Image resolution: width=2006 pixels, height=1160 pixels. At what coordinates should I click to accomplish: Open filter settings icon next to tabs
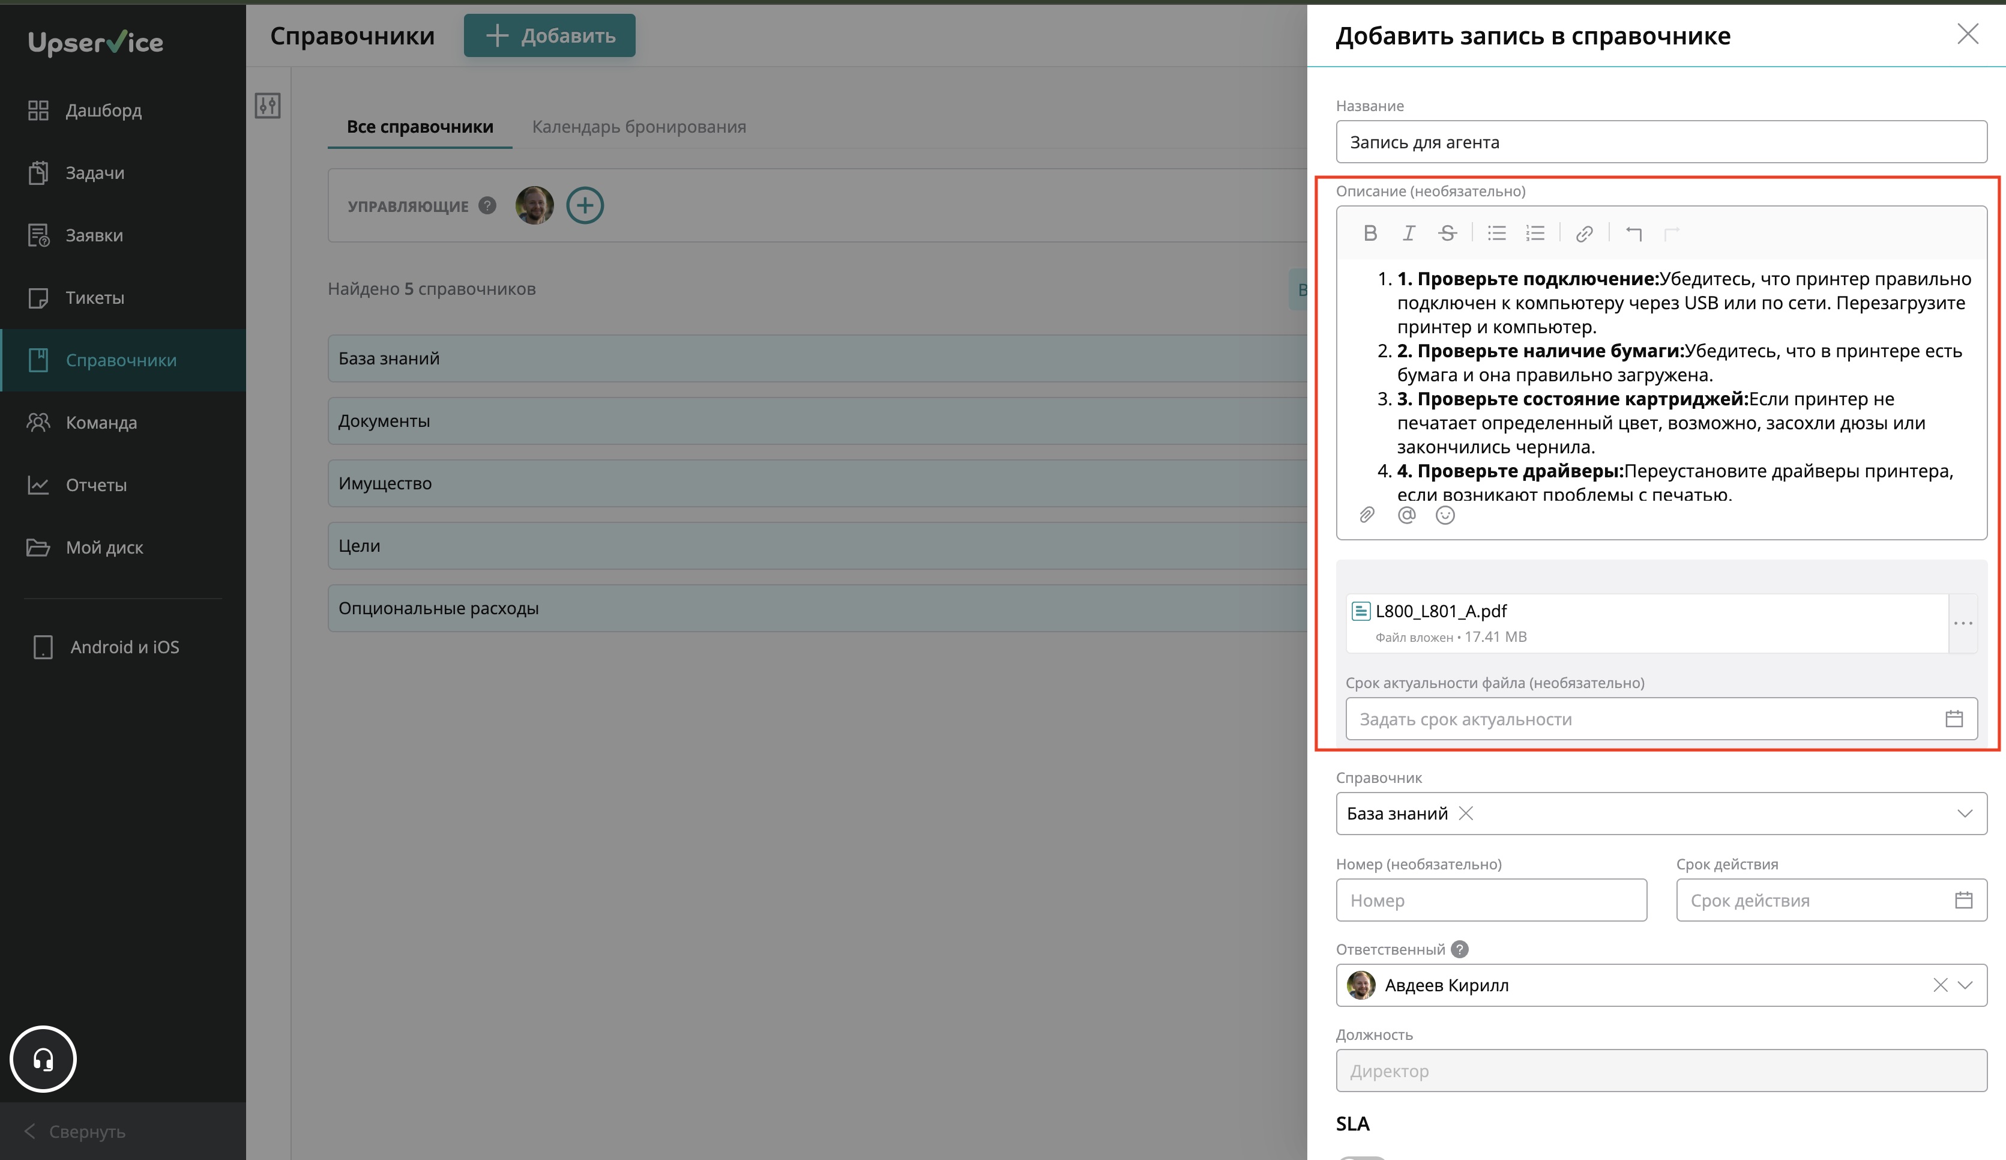point(268,105)
